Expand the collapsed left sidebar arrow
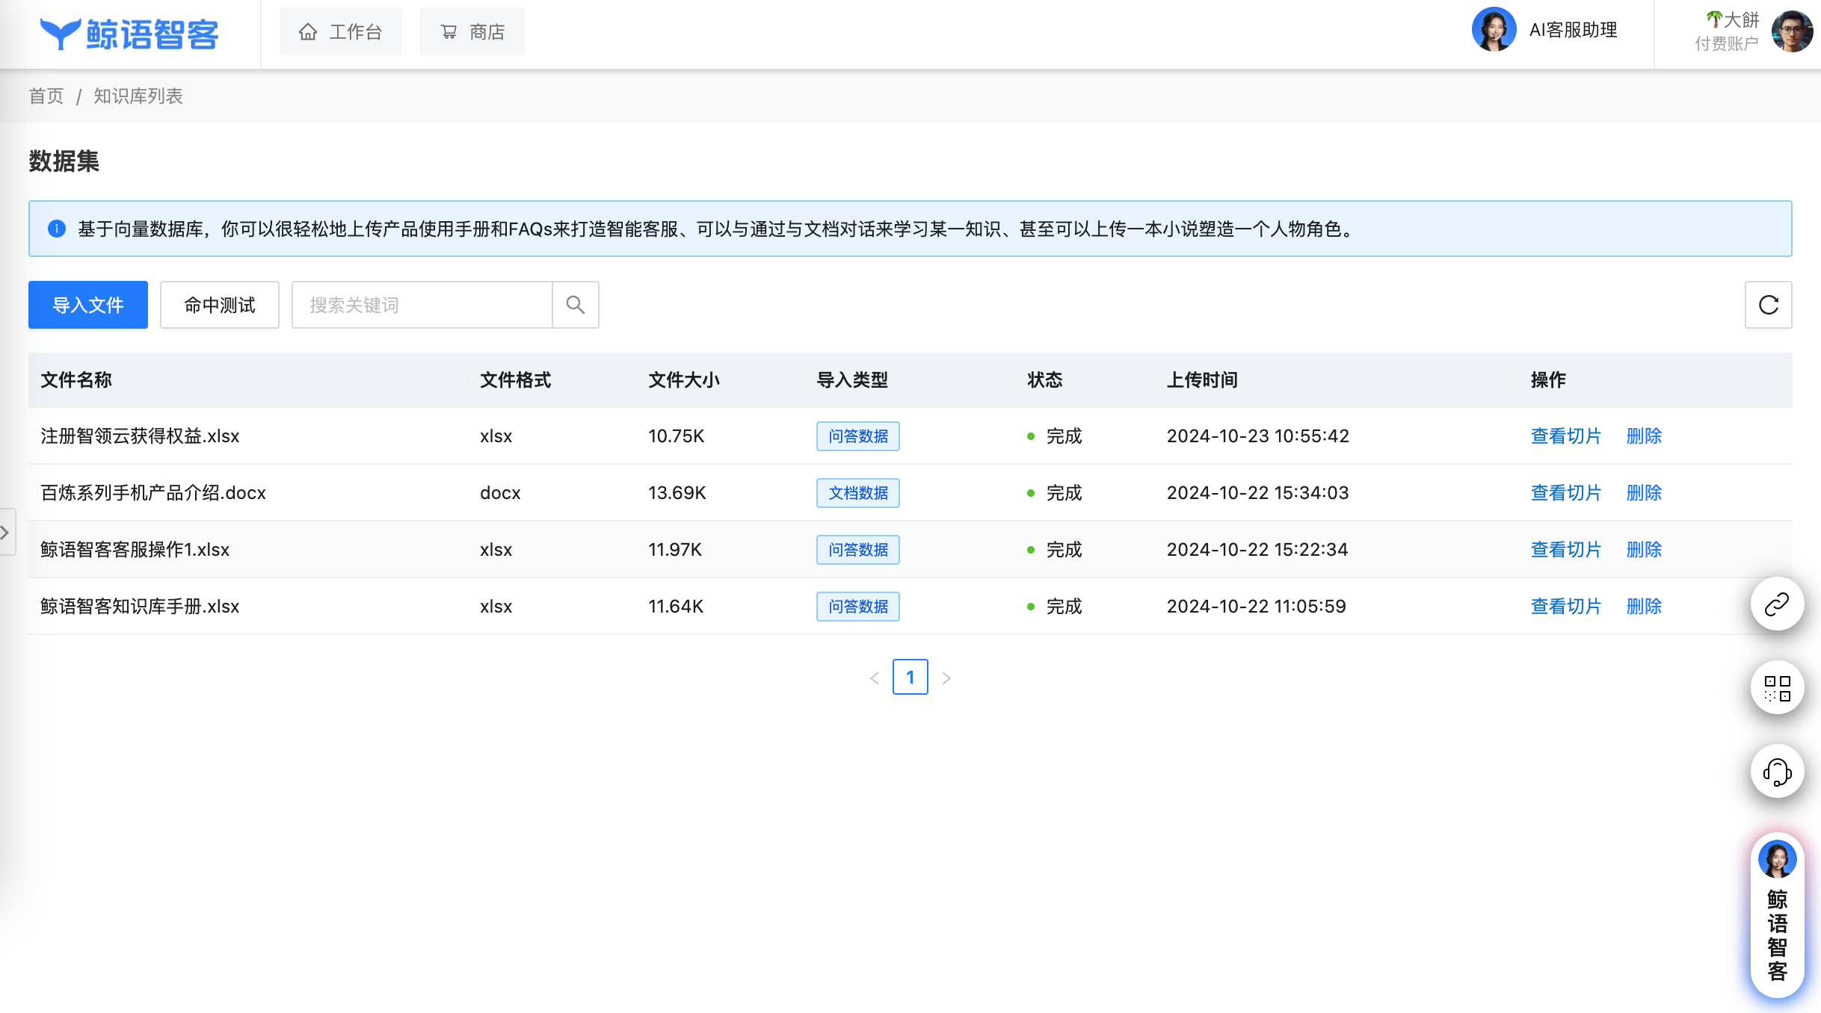This screenshot has width=1821, height=1013. click(x=6, y=533)
